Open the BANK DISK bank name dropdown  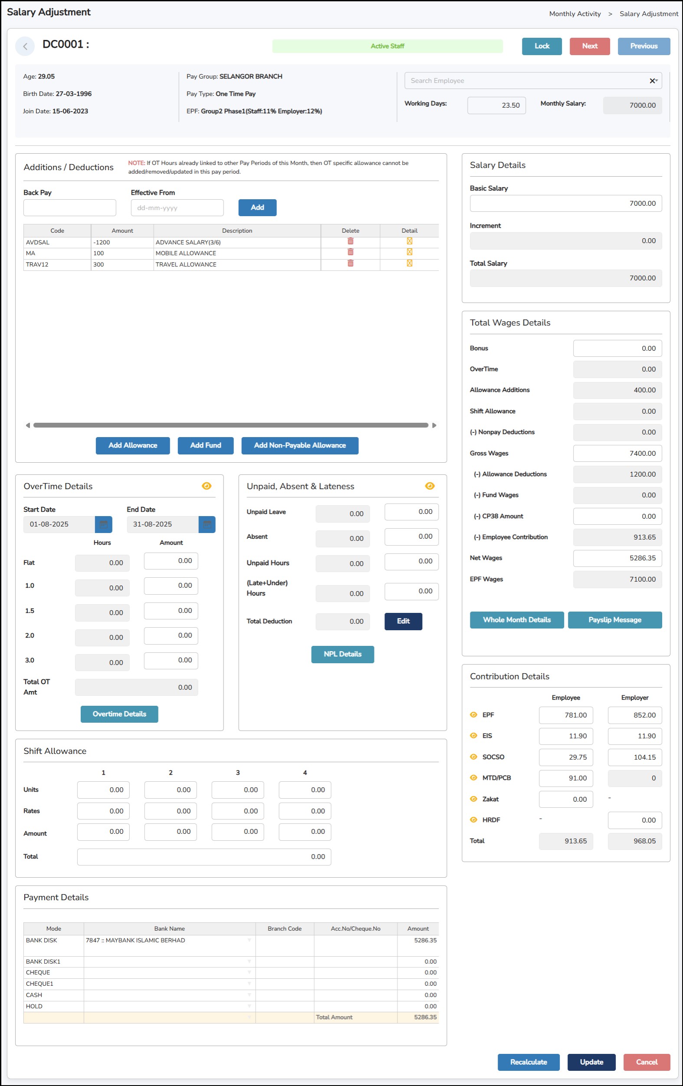[249, 940]
